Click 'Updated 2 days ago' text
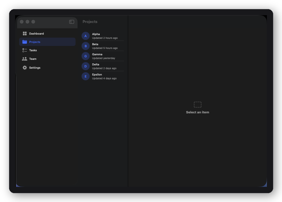The image size is (282, 202). coord(104,68)
